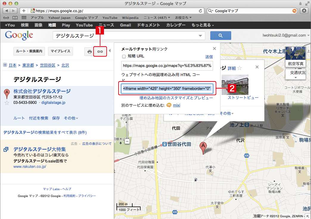Screen dimensions: 311x219
Task: Click the iframe embed HTML code field
Action: (x=167, y=88)
